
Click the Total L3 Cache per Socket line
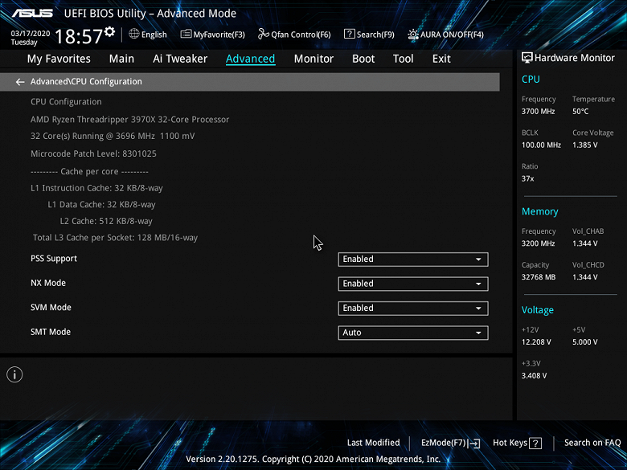pos(115,237)
